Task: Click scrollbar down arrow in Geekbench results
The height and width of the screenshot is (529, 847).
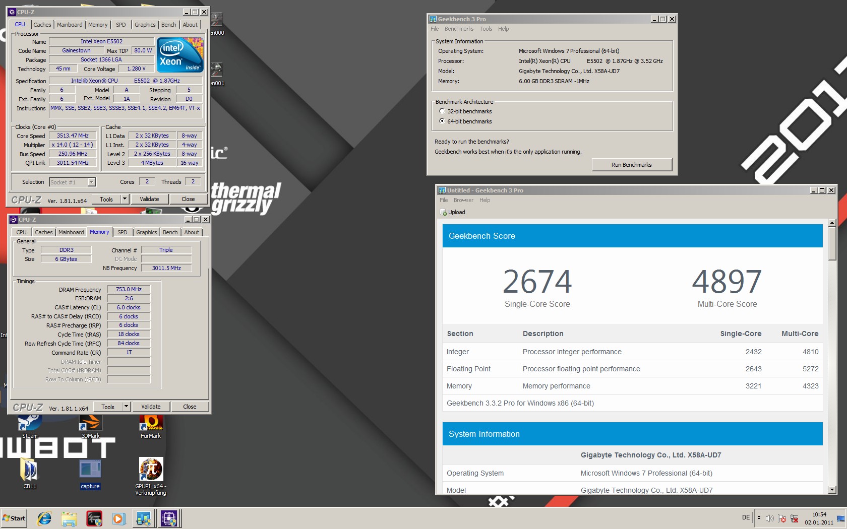Action: 832,490
